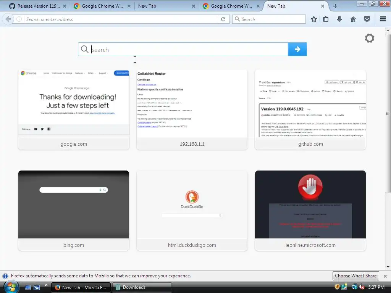
Task: Open the github.com tile
Action: 310,109
